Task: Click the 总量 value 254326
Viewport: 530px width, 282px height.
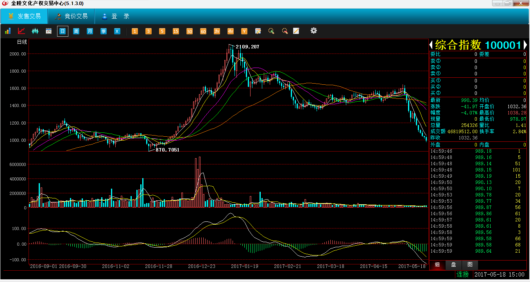Action: pyautogui.click(x=469, y=125)
